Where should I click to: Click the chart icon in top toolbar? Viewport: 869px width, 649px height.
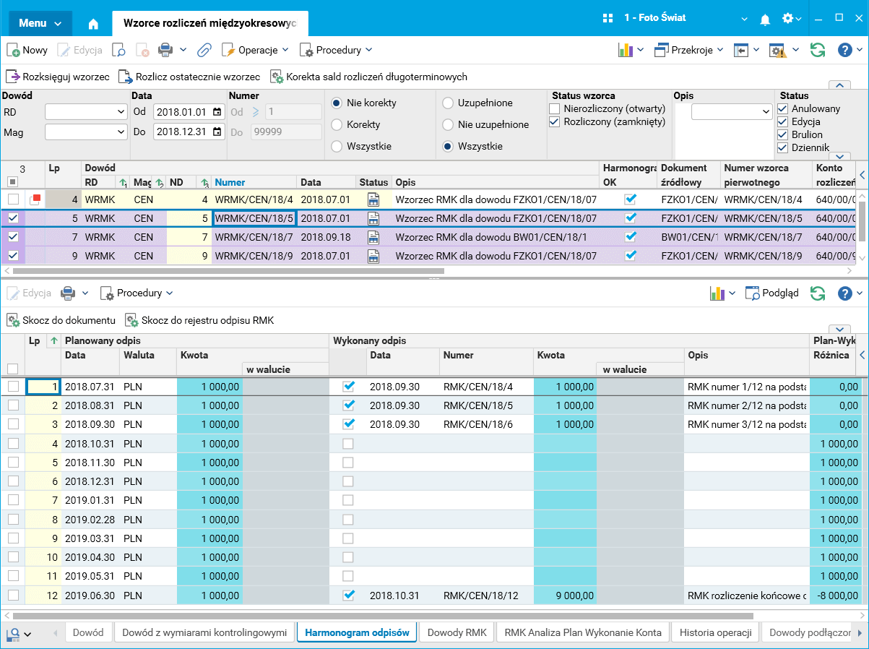point(626,50)
